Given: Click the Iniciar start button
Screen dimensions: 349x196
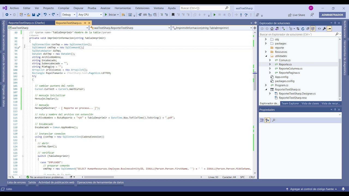Looking at the screenshot, I should pos(112,15).
